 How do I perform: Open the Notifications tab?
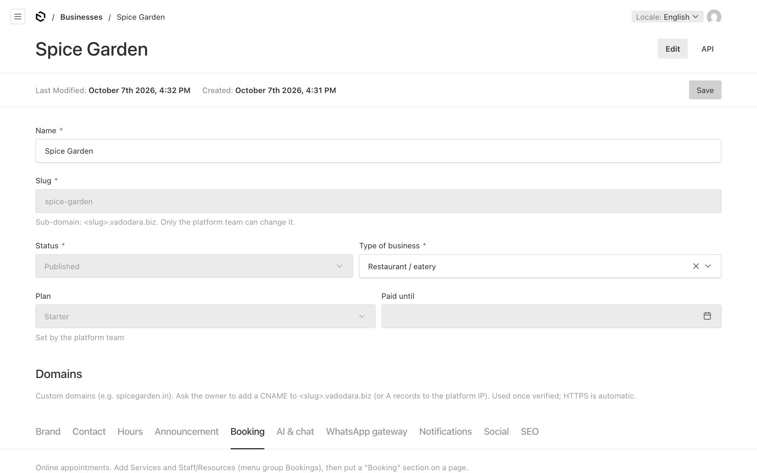pyautogui.click(x=446, y=432)
